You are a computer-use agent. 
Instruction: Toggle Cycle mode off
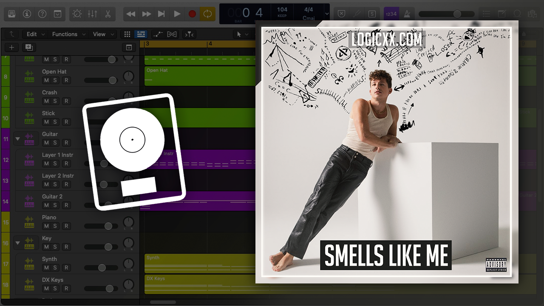(207, 14)
